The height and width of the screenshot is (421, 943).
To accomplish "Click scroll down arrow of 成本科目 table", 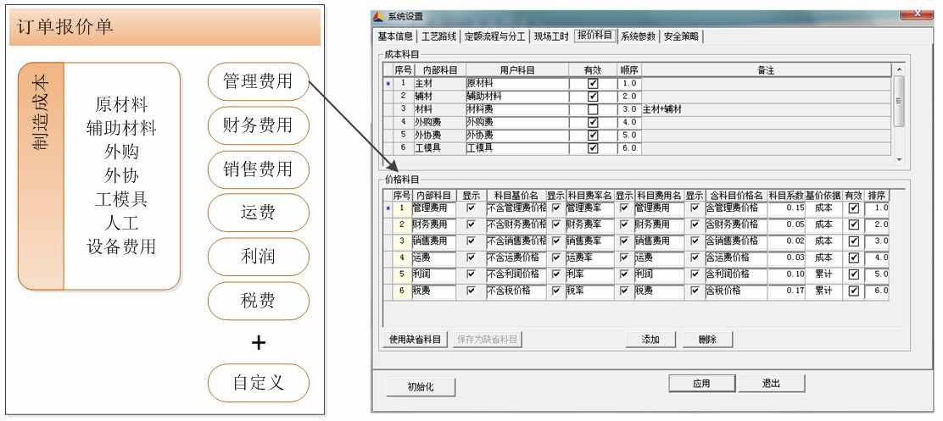I will (x=899, y=159).
